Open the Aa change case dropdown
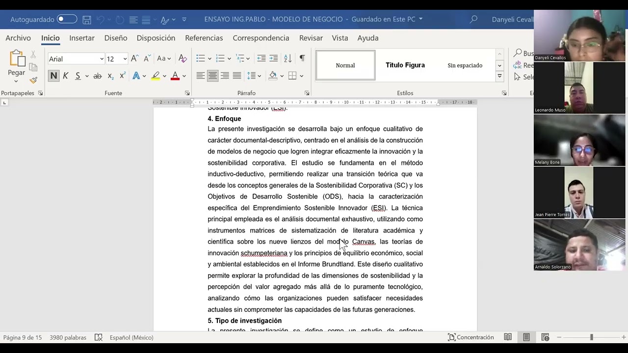This screenshot has width=628, height=353. coord(163,58)
